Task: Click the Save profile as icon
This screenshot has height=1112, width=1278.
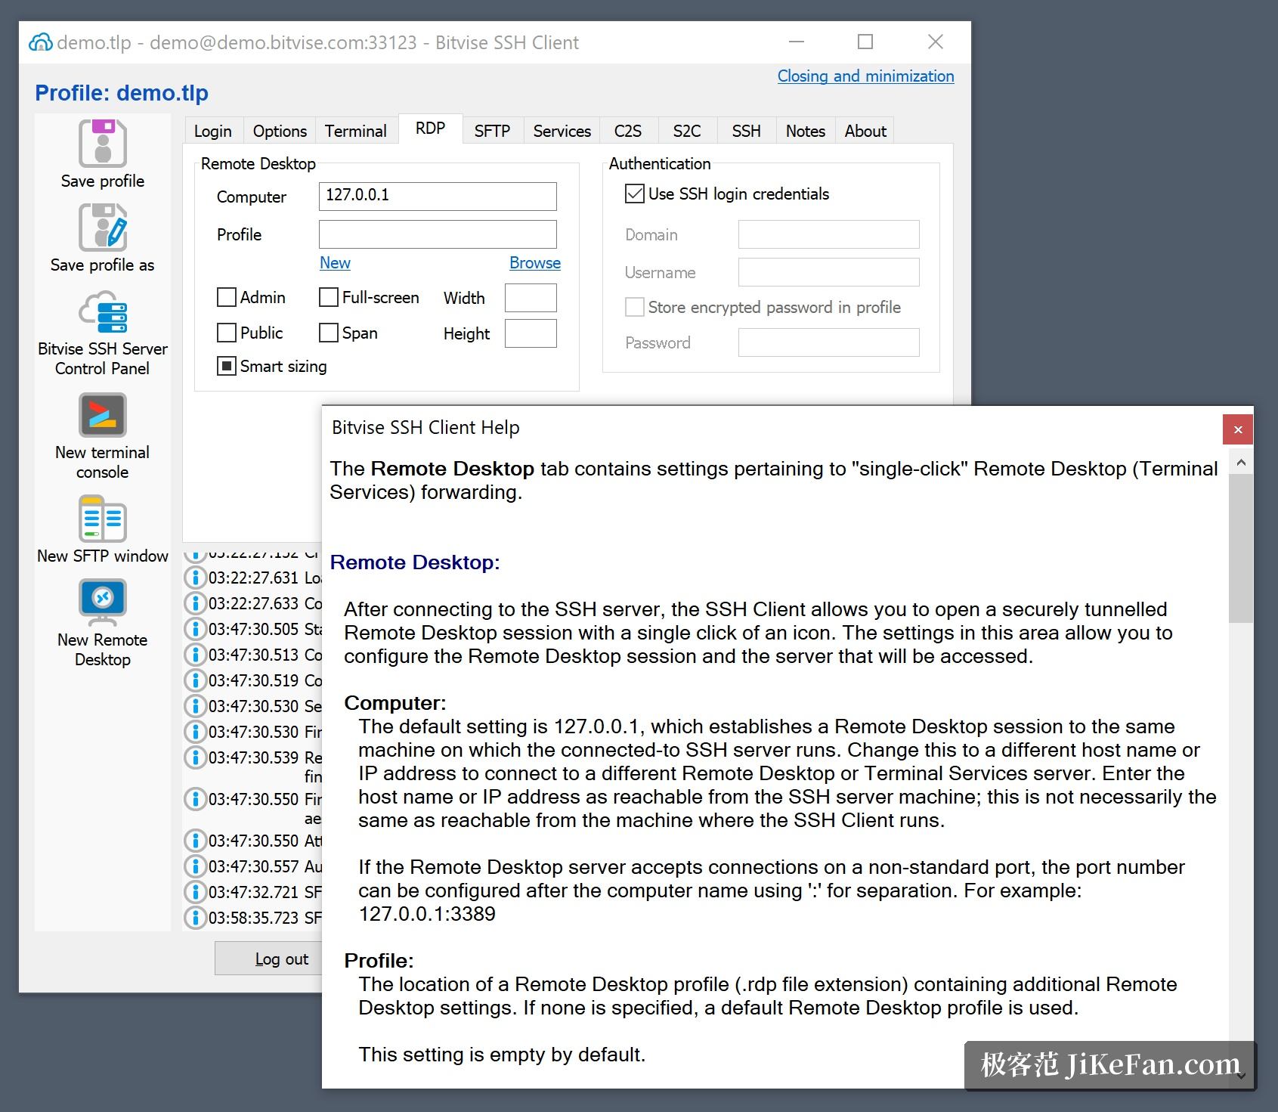Action: tap(102, 227)
